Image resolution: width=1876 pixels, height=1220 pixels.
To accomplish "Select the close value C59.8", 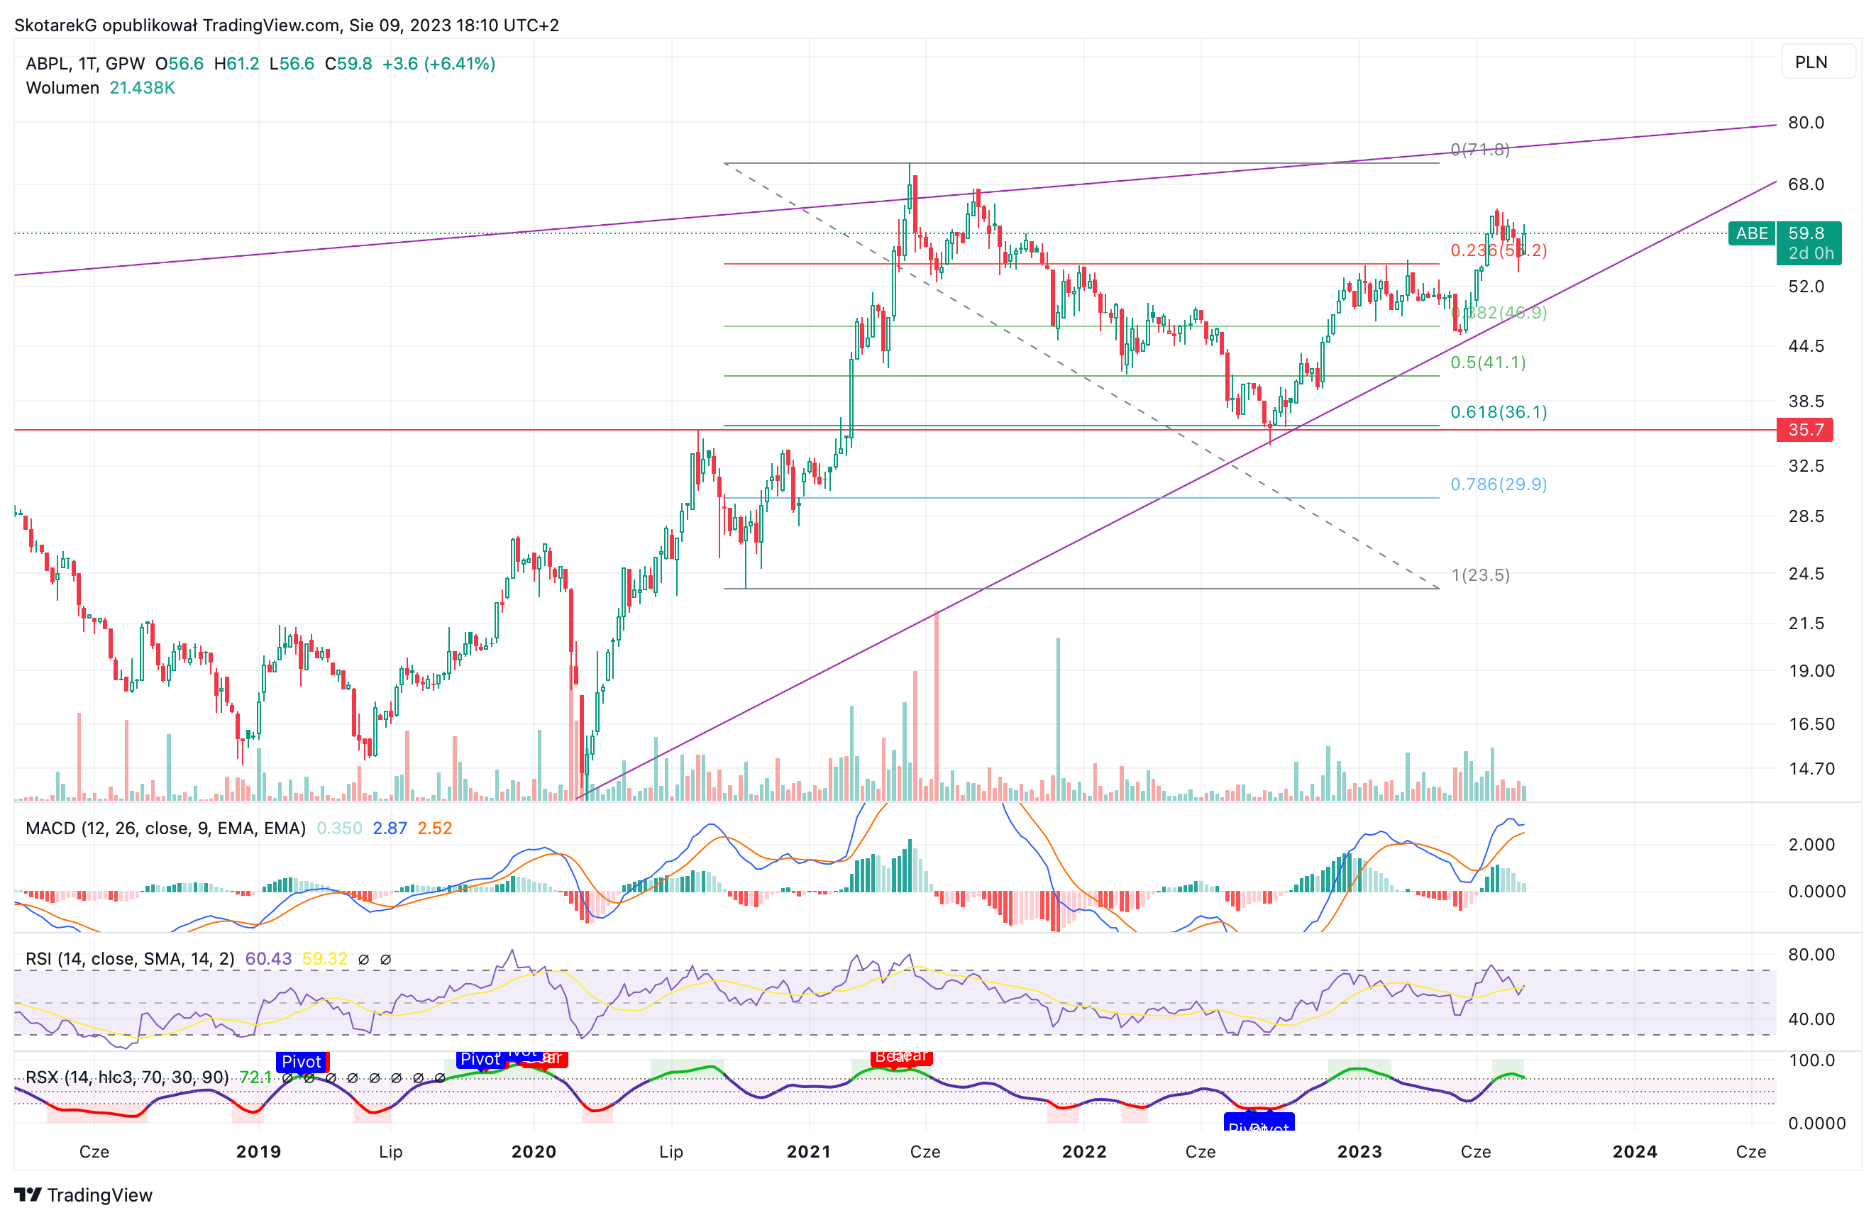I will [348, 64].
